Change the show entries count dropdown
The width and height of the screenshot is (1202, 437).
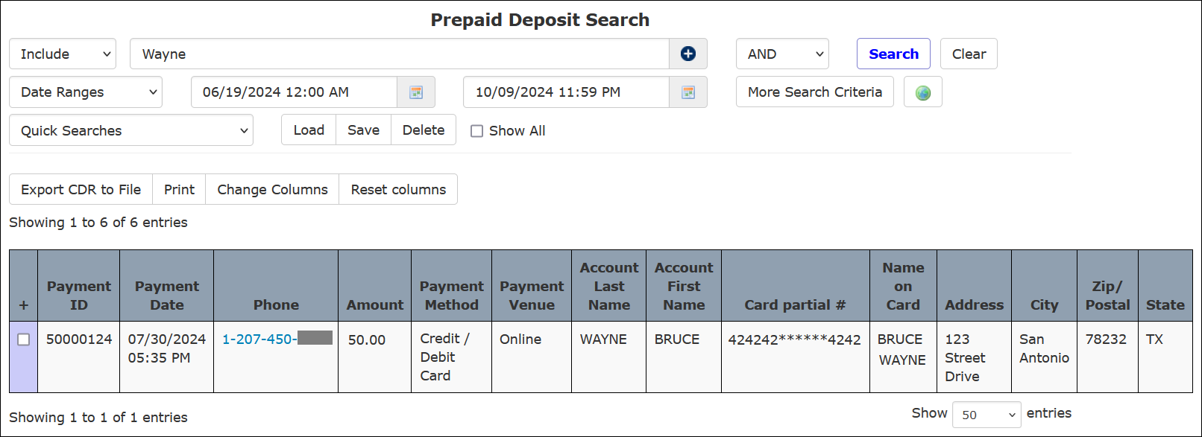tap(987, 415)
